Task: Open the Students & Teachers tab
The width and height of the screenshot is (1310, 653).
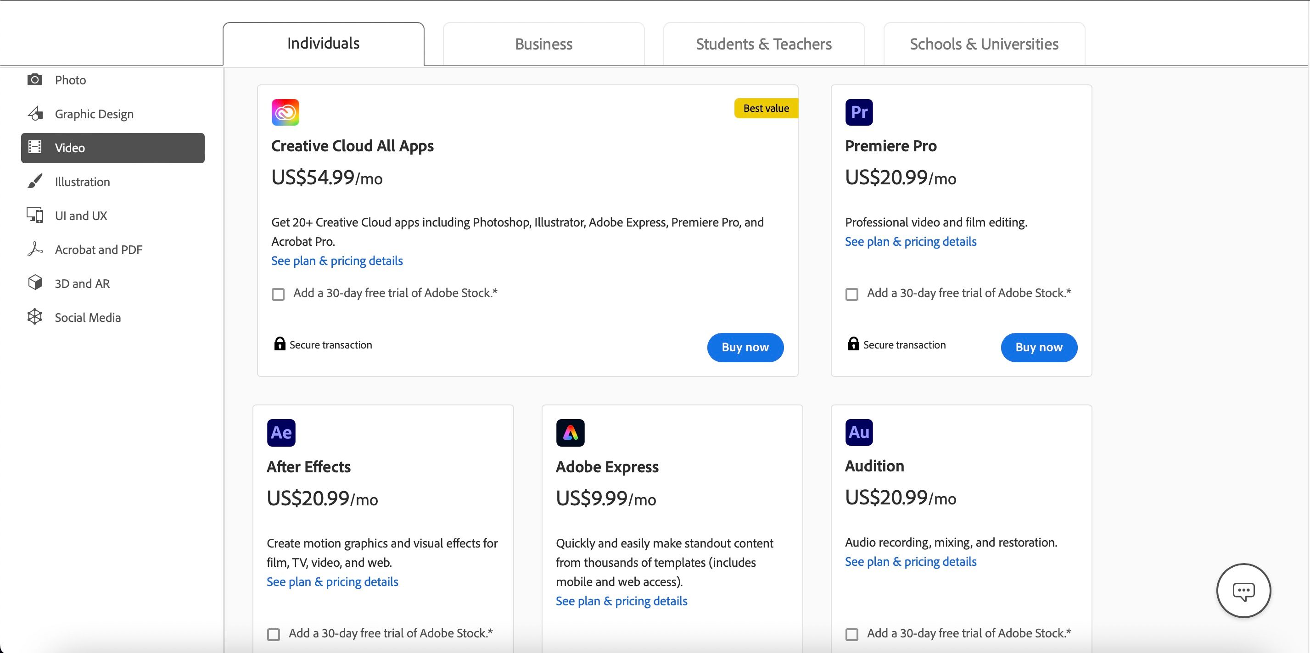Action: click(x=763, y=44)
